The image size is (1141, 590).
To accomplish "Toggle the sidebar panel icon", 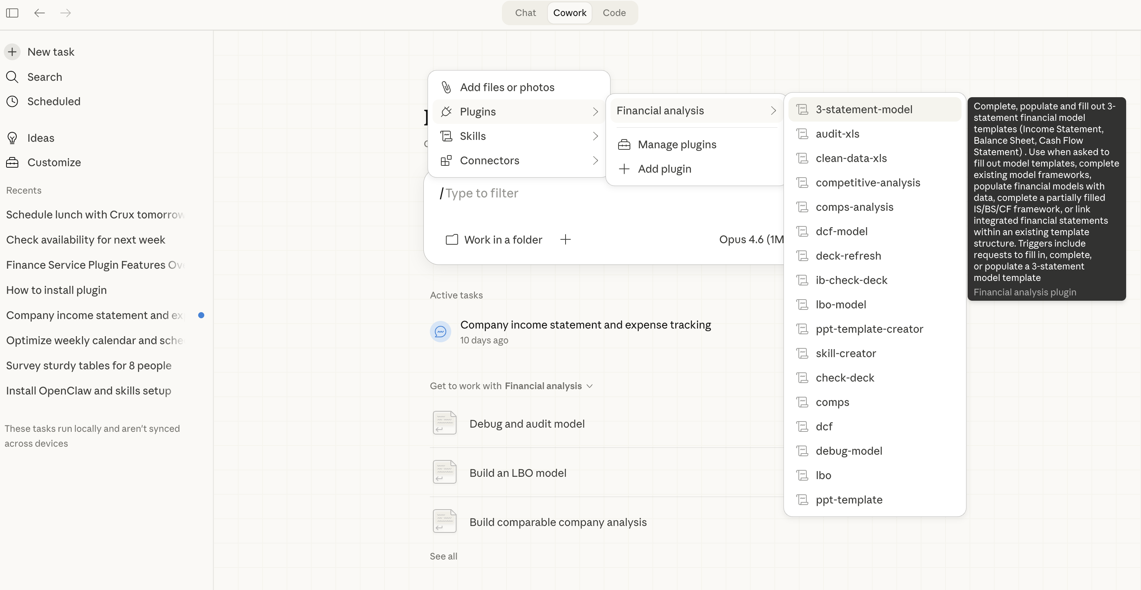I will [x=12, y=13].
